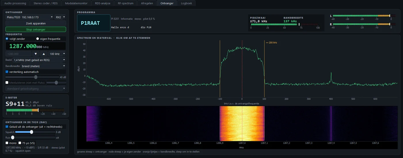Click the '↔ 200 kHz' bandwidth label
Image resolution: width=403 pixels, height=158 pixels.
(271, 43)
